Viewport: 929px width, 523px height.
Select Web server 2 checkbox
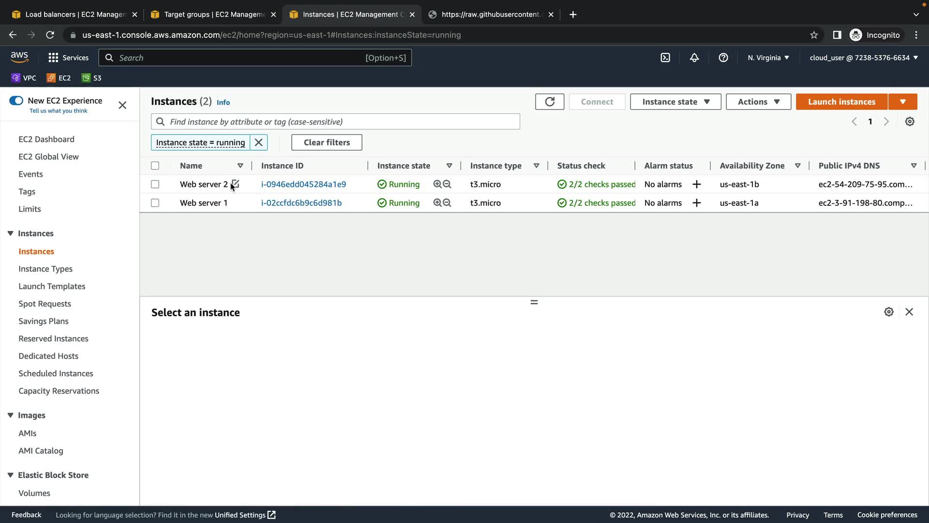pos(155,185)
